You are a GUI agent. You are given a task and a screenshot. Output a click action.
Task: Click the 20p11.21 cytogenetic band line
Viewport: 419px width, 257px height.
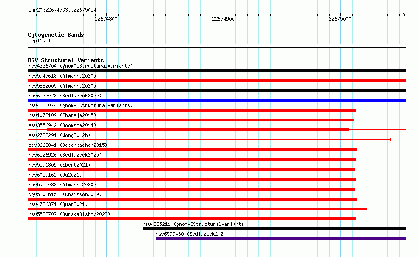pyautogui.click(x=217, y=46)
